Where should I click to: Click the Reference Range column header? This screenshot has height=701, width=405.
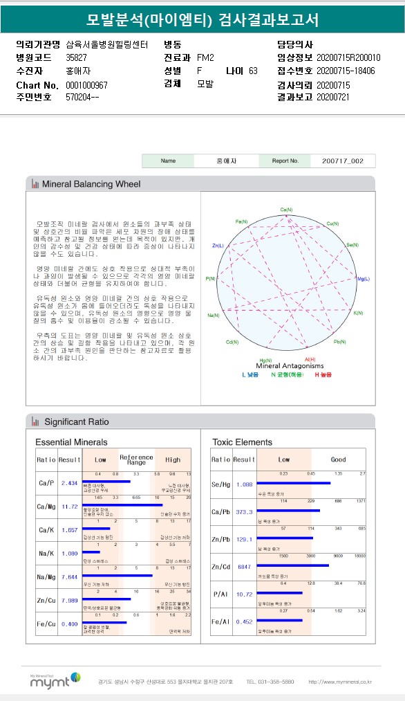pyautogui.click(x=137, y=459)
